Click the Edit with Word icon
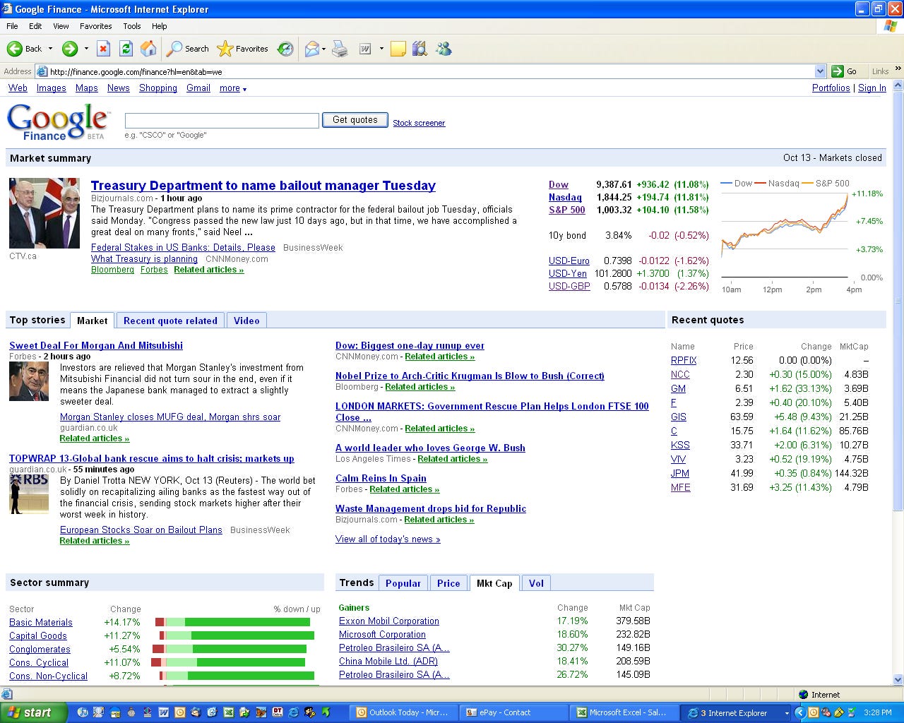 coord(366,49)
